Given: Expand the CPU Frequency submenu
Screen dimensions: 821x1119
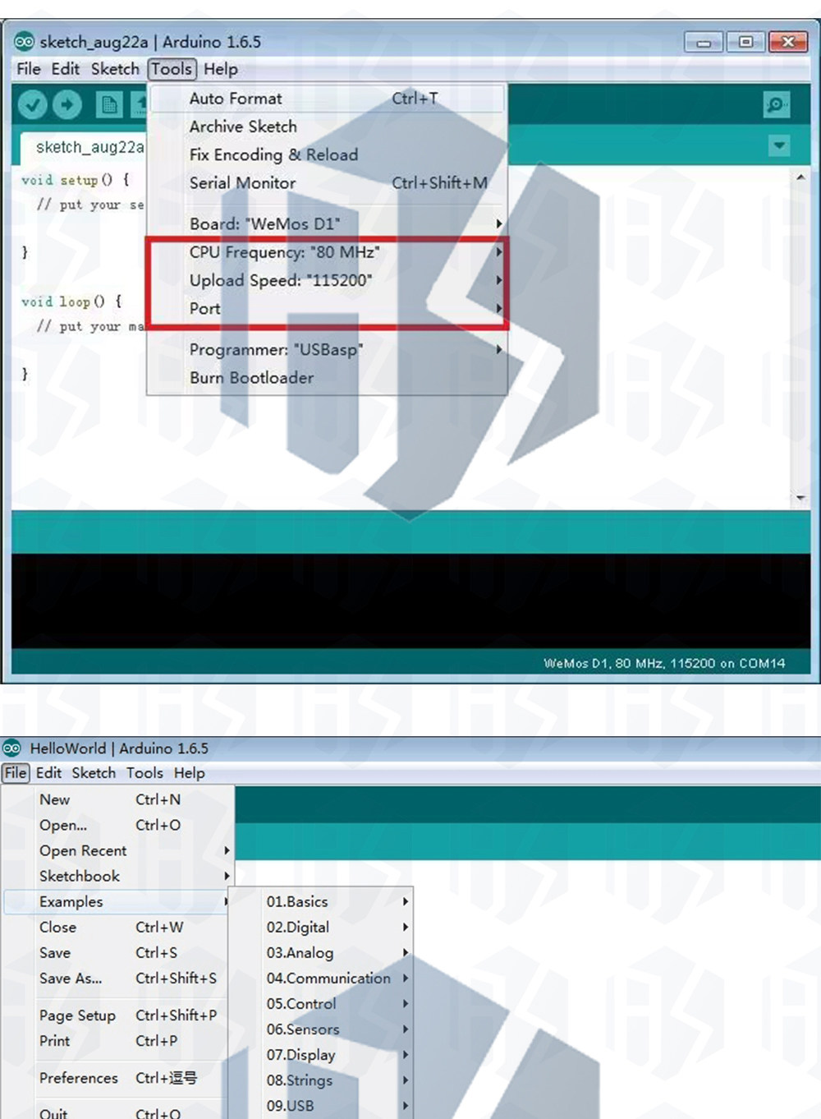Looking at the screenshot, I should click(327, 252).
